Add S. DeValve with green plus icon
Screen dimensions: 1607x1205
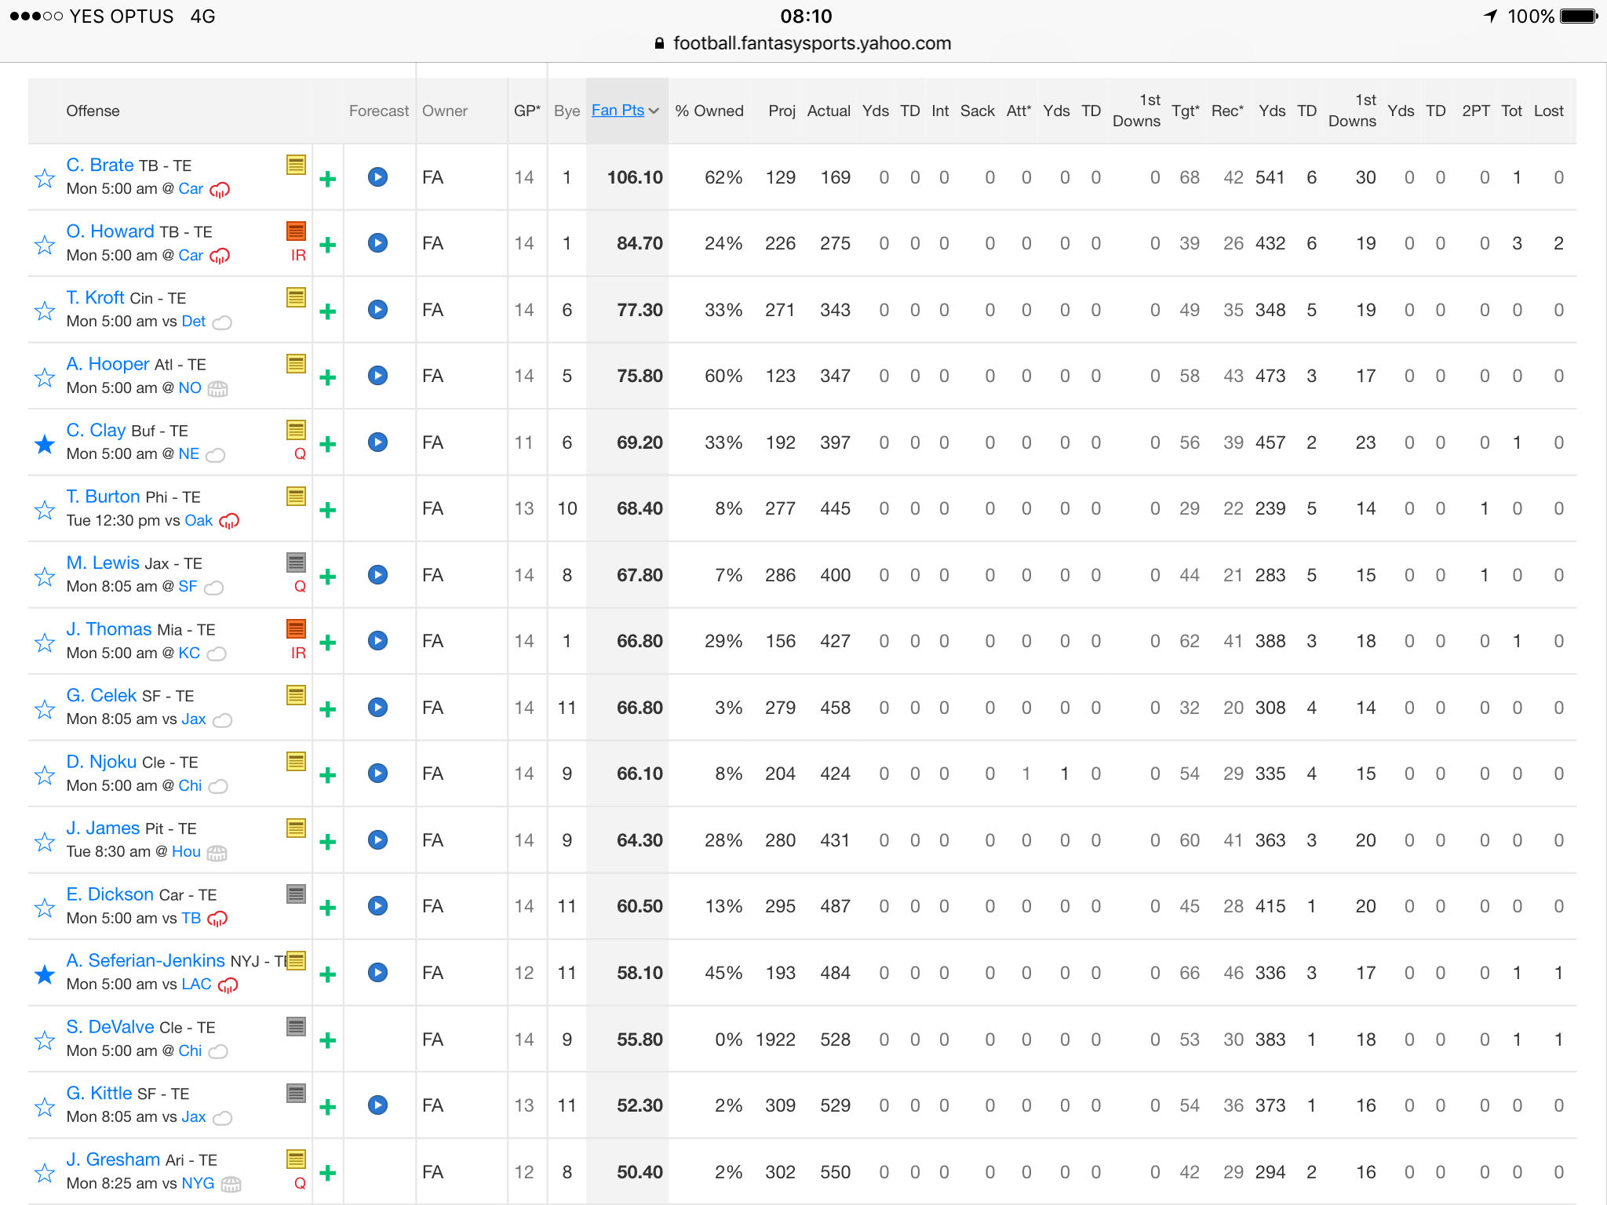(328, 1040)
